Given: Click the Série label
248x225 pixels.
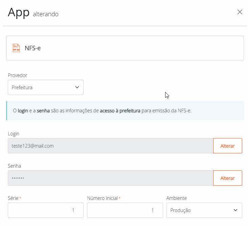Looking at the screenshot, I should click(x=13, y=198).
